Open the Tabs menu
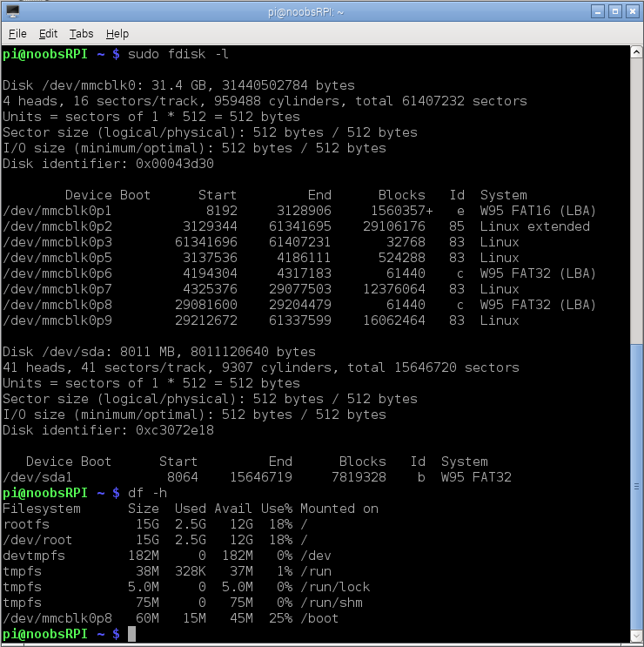This screenshot has height=647, width=644. coord(81,34)
